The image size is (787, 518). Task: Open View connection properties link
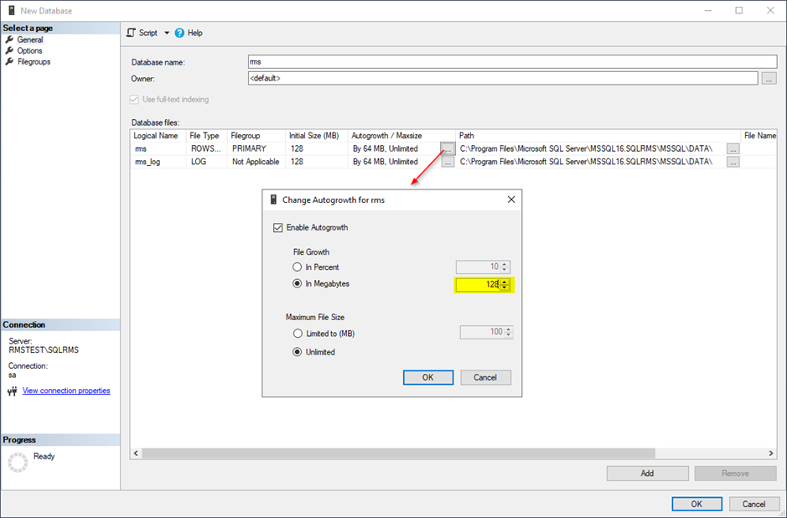coord(66,391)
